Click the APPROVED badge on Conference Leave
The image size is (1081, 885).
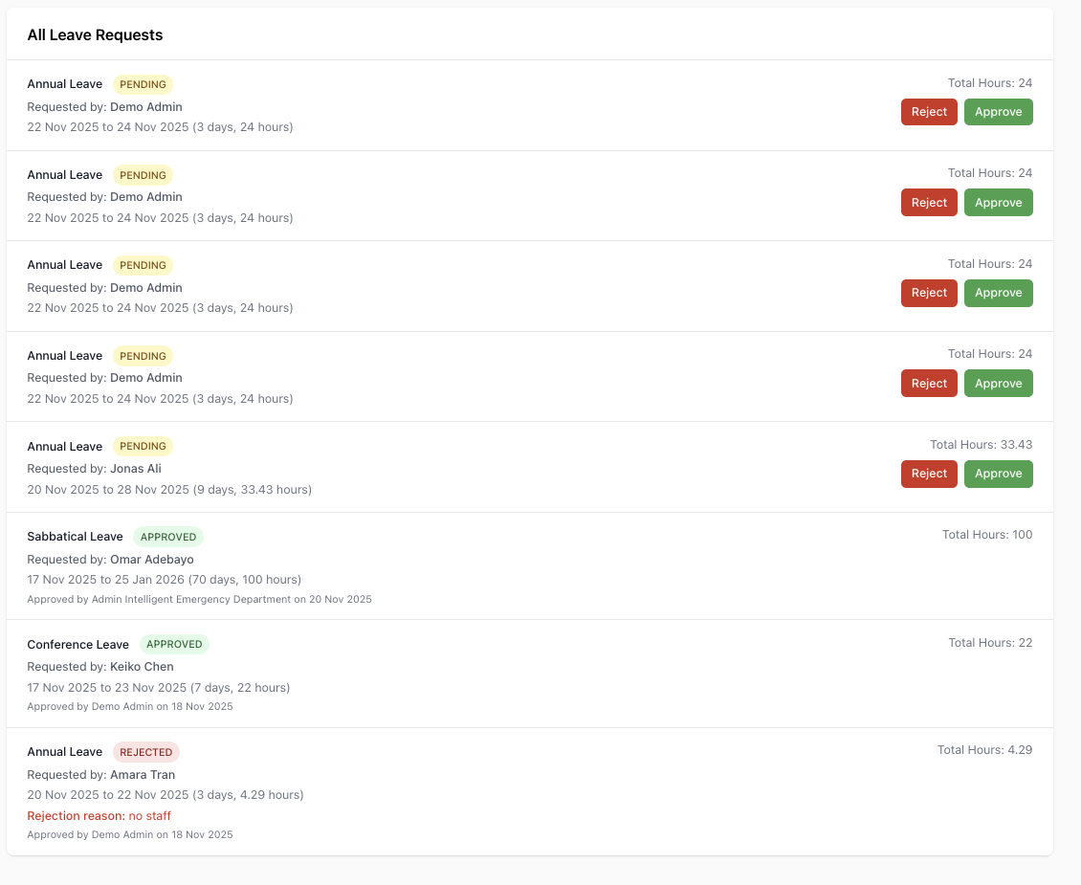tap(174, 645)
